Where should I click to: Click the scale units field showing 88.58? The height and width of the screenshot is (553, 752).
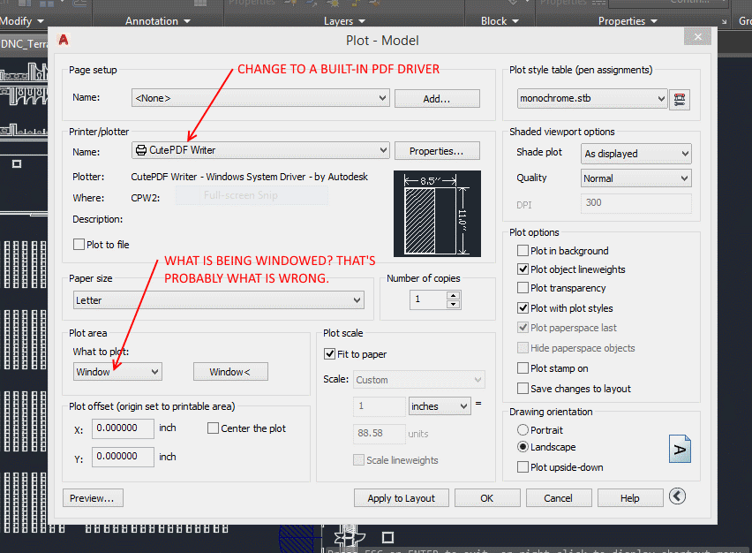coord(380,434)
